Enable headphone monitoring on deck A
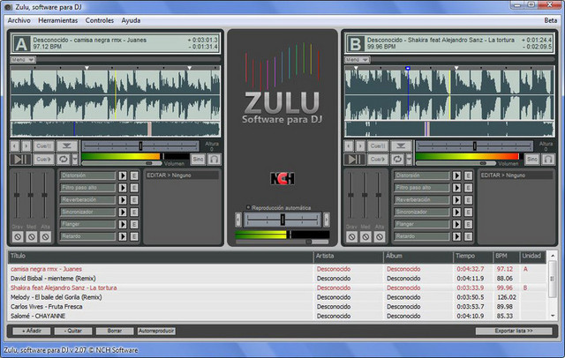Image resolution: width=565 pixels, height=358 pixels. [x=214, y=159]
